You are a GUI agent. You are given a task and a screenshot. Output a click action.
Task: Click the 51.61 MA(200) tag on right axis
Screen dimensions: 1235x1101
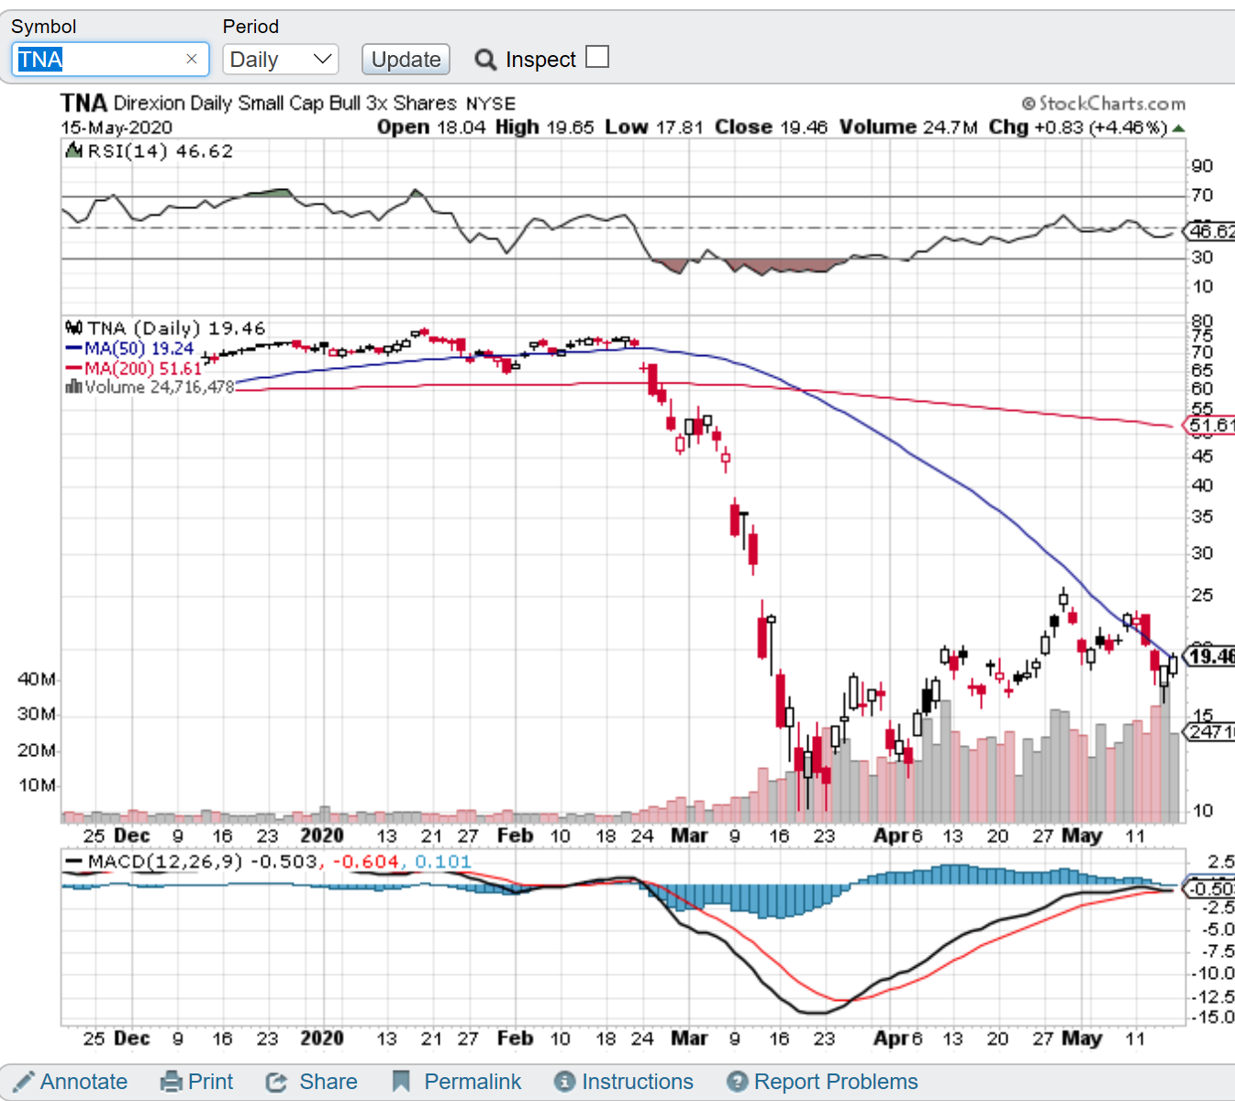coord(1211,425)
